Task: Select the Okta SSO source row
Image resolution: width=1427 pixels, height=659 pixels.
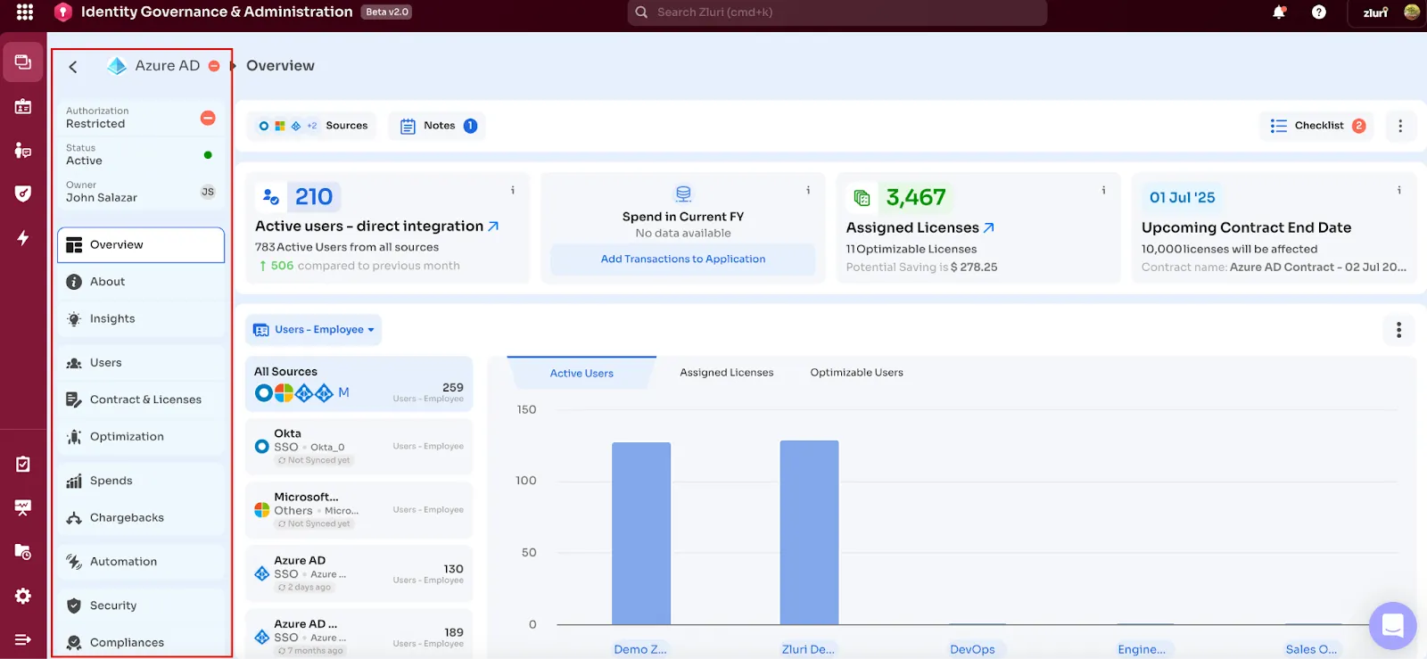Action: [x=359, y=447]
